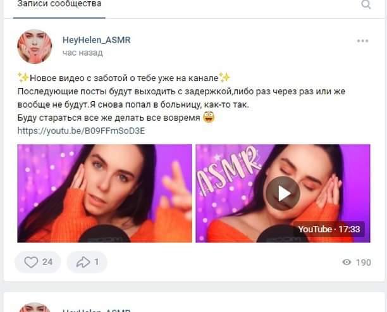Open the HeyHelen_ASMR author name link
The image size is (387, 312).
tap(97, 40)
